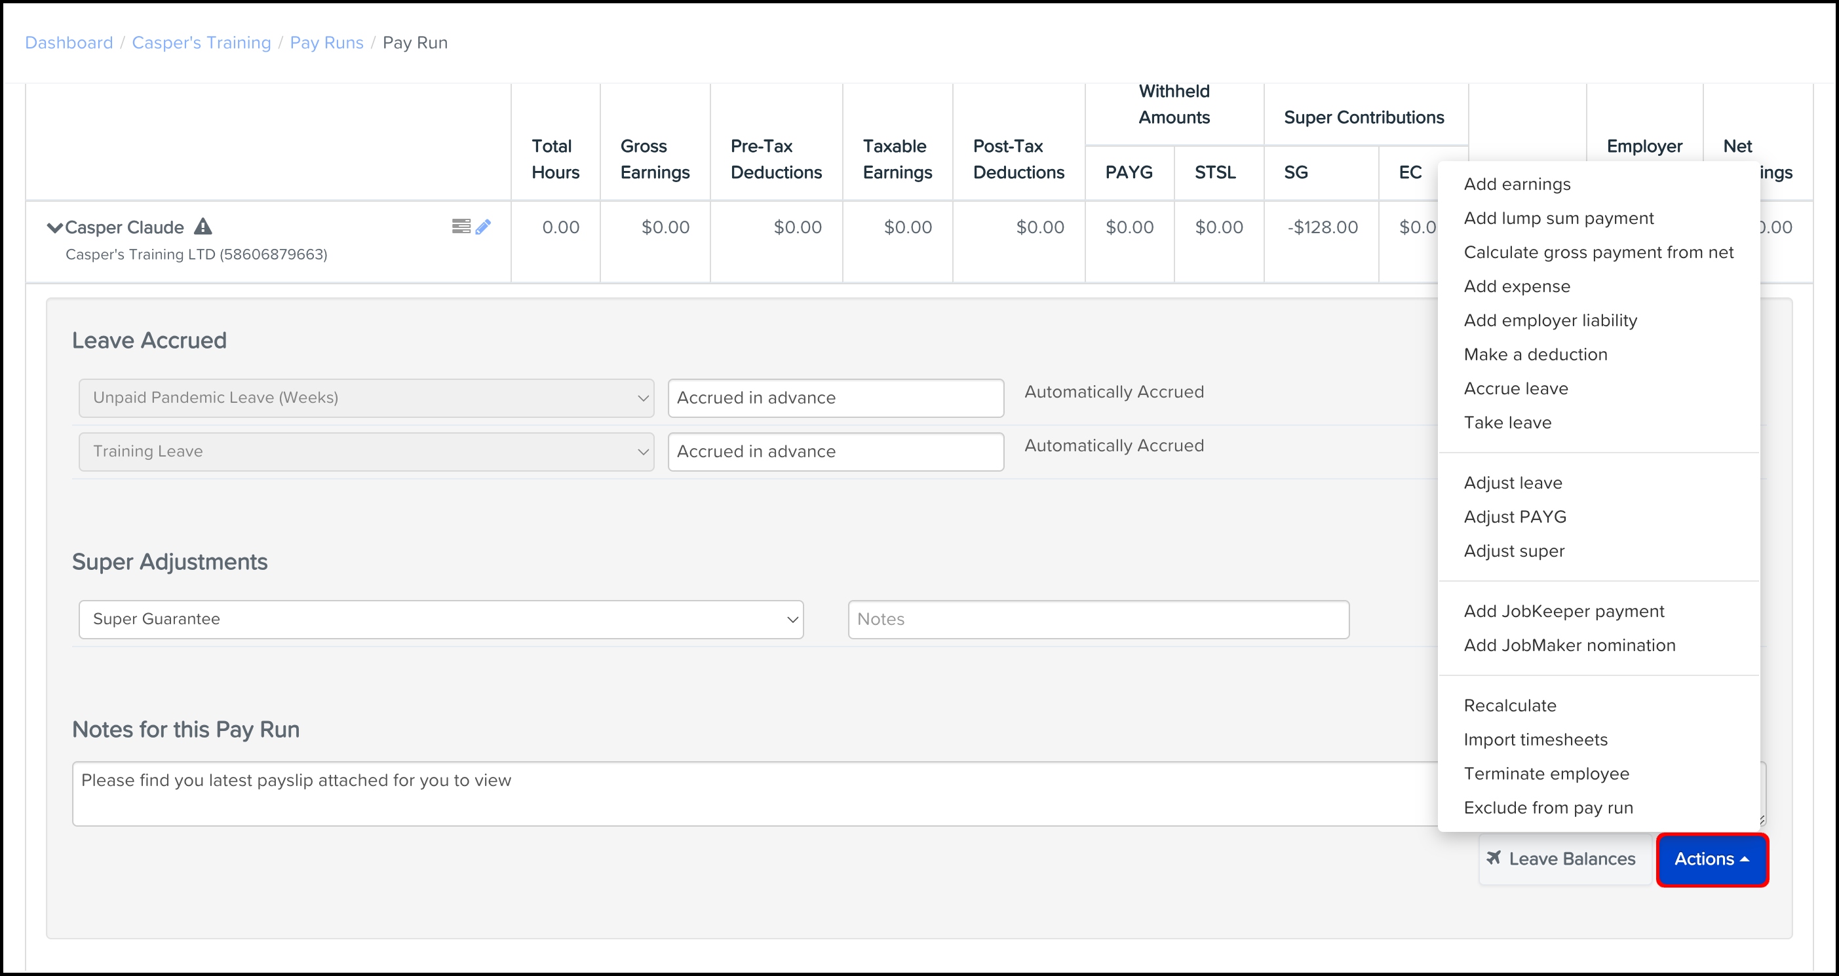This screenshot has height=976, width=1839.
Task: Open the Super Guarantee dropdown
Action: [x=440, y=619]
